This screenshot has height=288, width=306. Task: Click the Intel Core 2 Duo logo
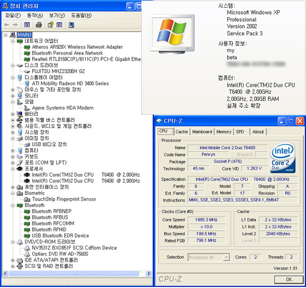point(283,158)
